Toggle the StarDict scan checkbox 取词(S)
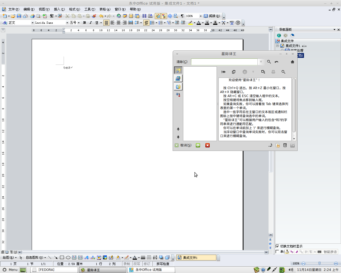 tap(177, 145)
